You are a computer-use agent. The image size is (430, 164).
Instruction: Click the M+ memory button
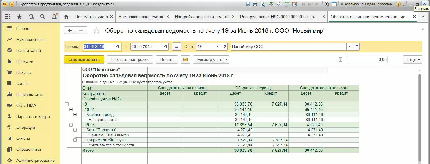tap(311, 4)
